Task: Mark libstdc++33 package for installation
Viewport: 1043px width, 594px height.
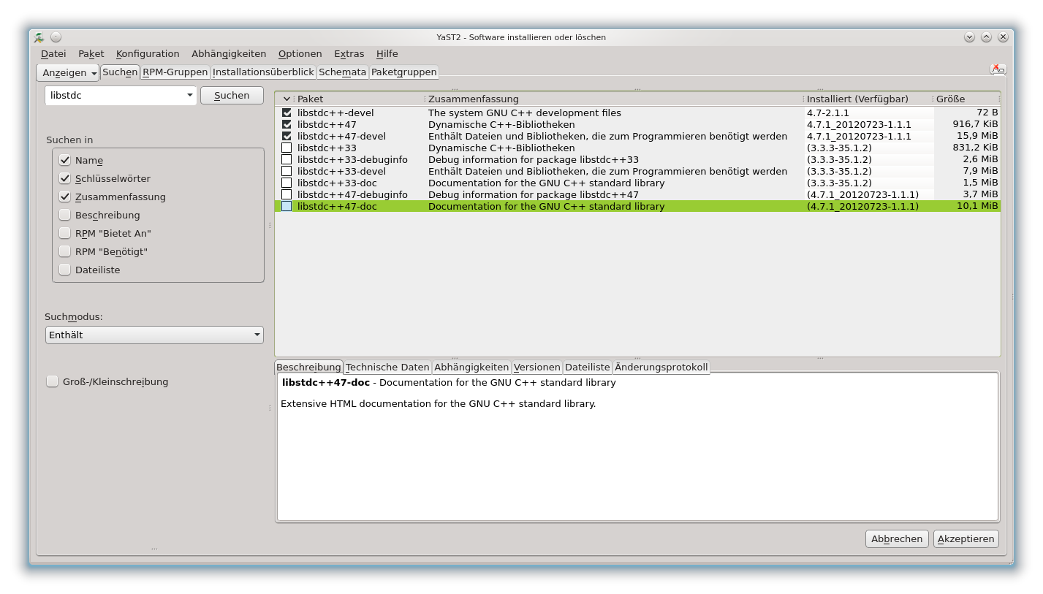Action: click(287, 148)
